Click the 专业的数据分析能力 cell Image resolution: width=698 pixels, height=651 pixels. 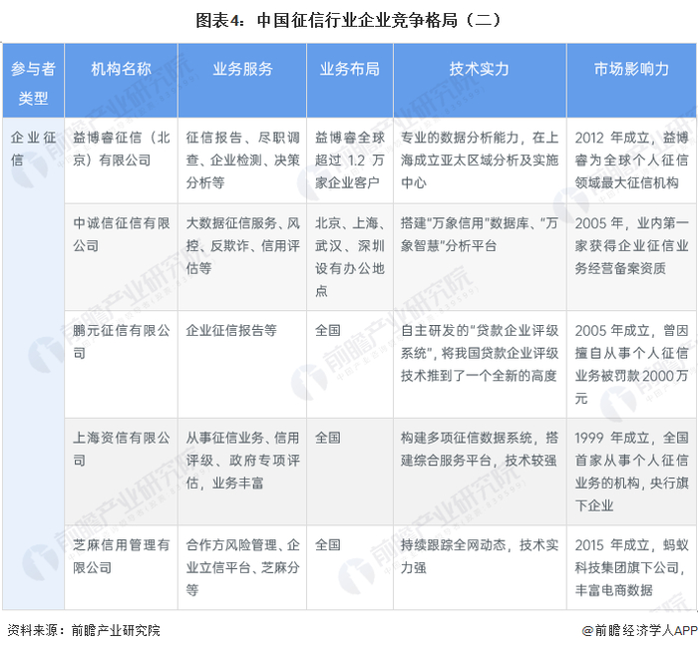coord(480,161)
